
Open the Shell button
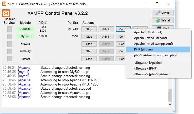(x=162, y=27)
